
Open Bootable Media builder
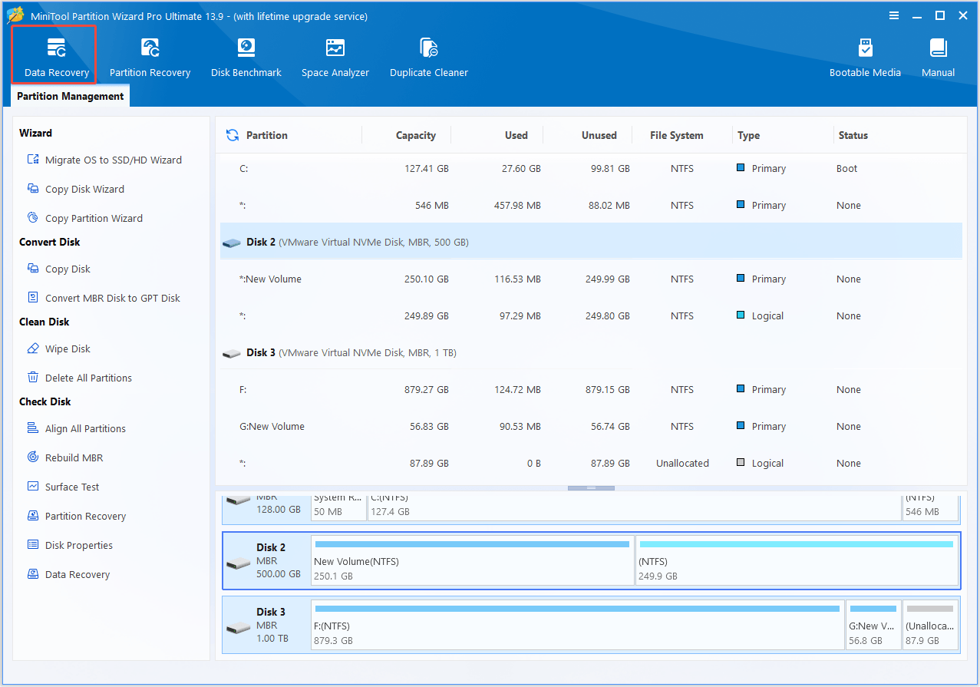865,58
